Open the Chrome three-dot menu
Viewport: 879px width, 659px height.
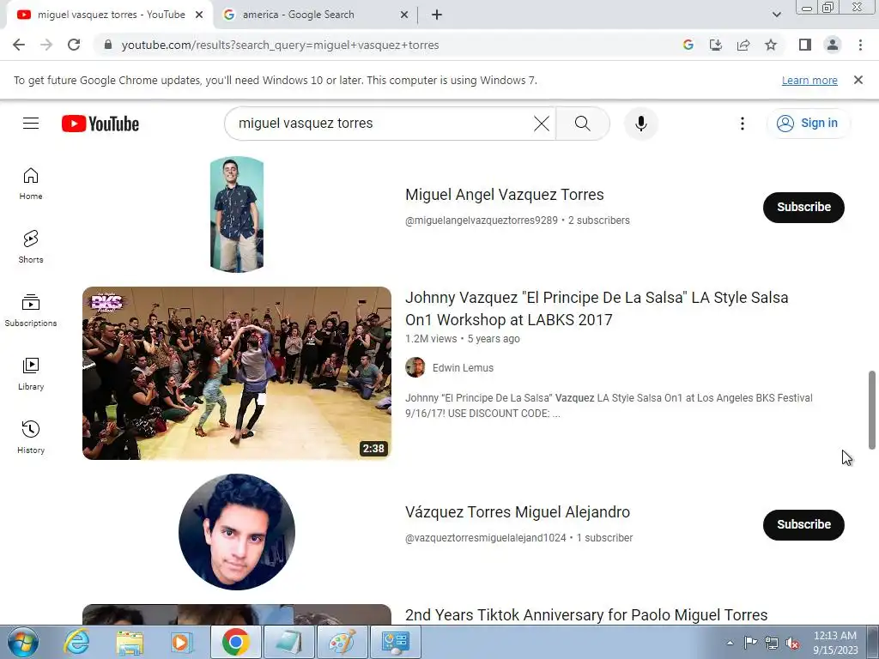tap(860, 45)
